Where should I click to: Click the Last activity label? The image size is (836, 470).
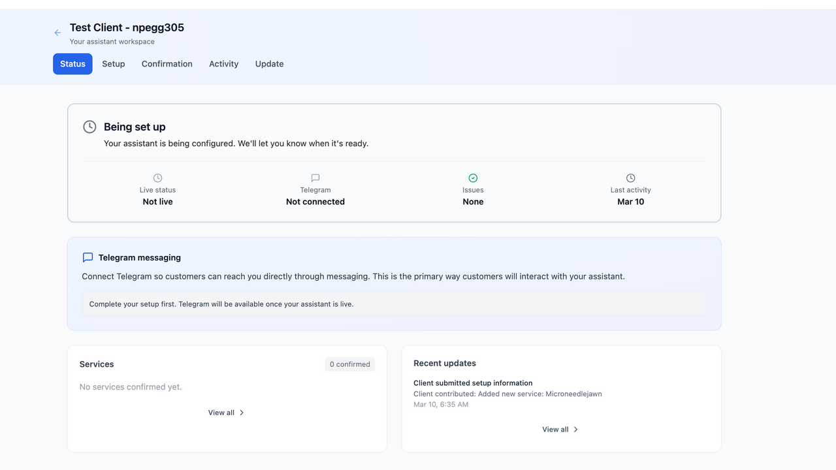[x=630, y=190]
